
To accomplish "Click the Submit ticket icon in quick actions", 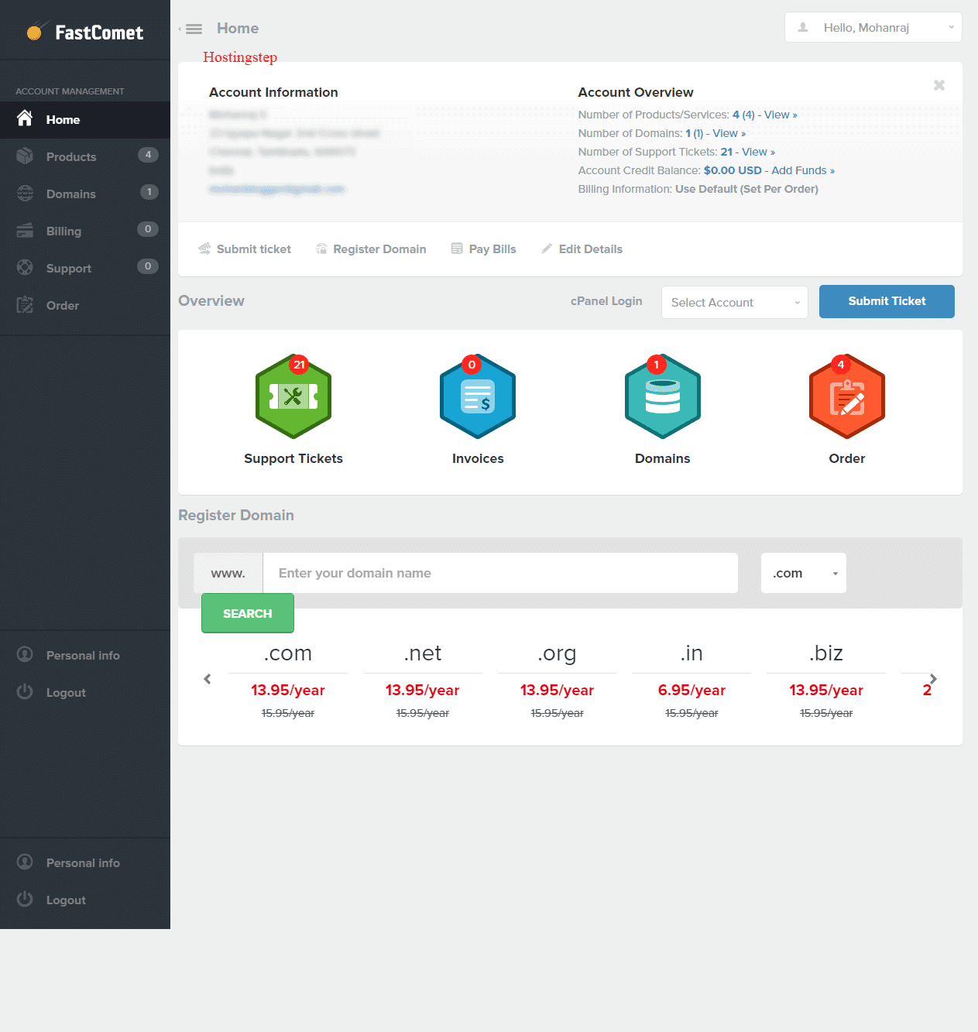I will (x=204, y=249).
